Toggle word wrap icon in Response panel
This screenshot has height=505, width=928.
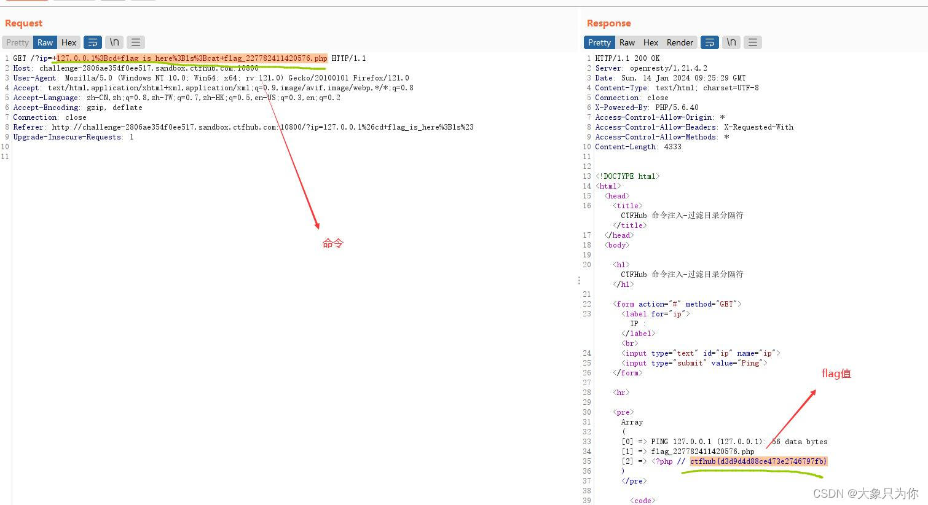click(x=710, y=42)
